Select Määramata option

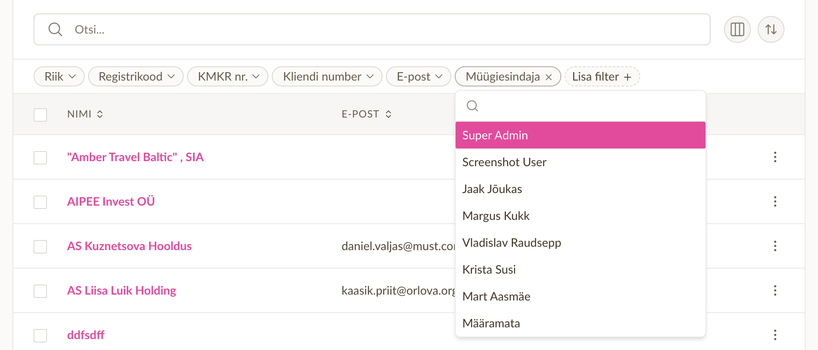[581, 323]
